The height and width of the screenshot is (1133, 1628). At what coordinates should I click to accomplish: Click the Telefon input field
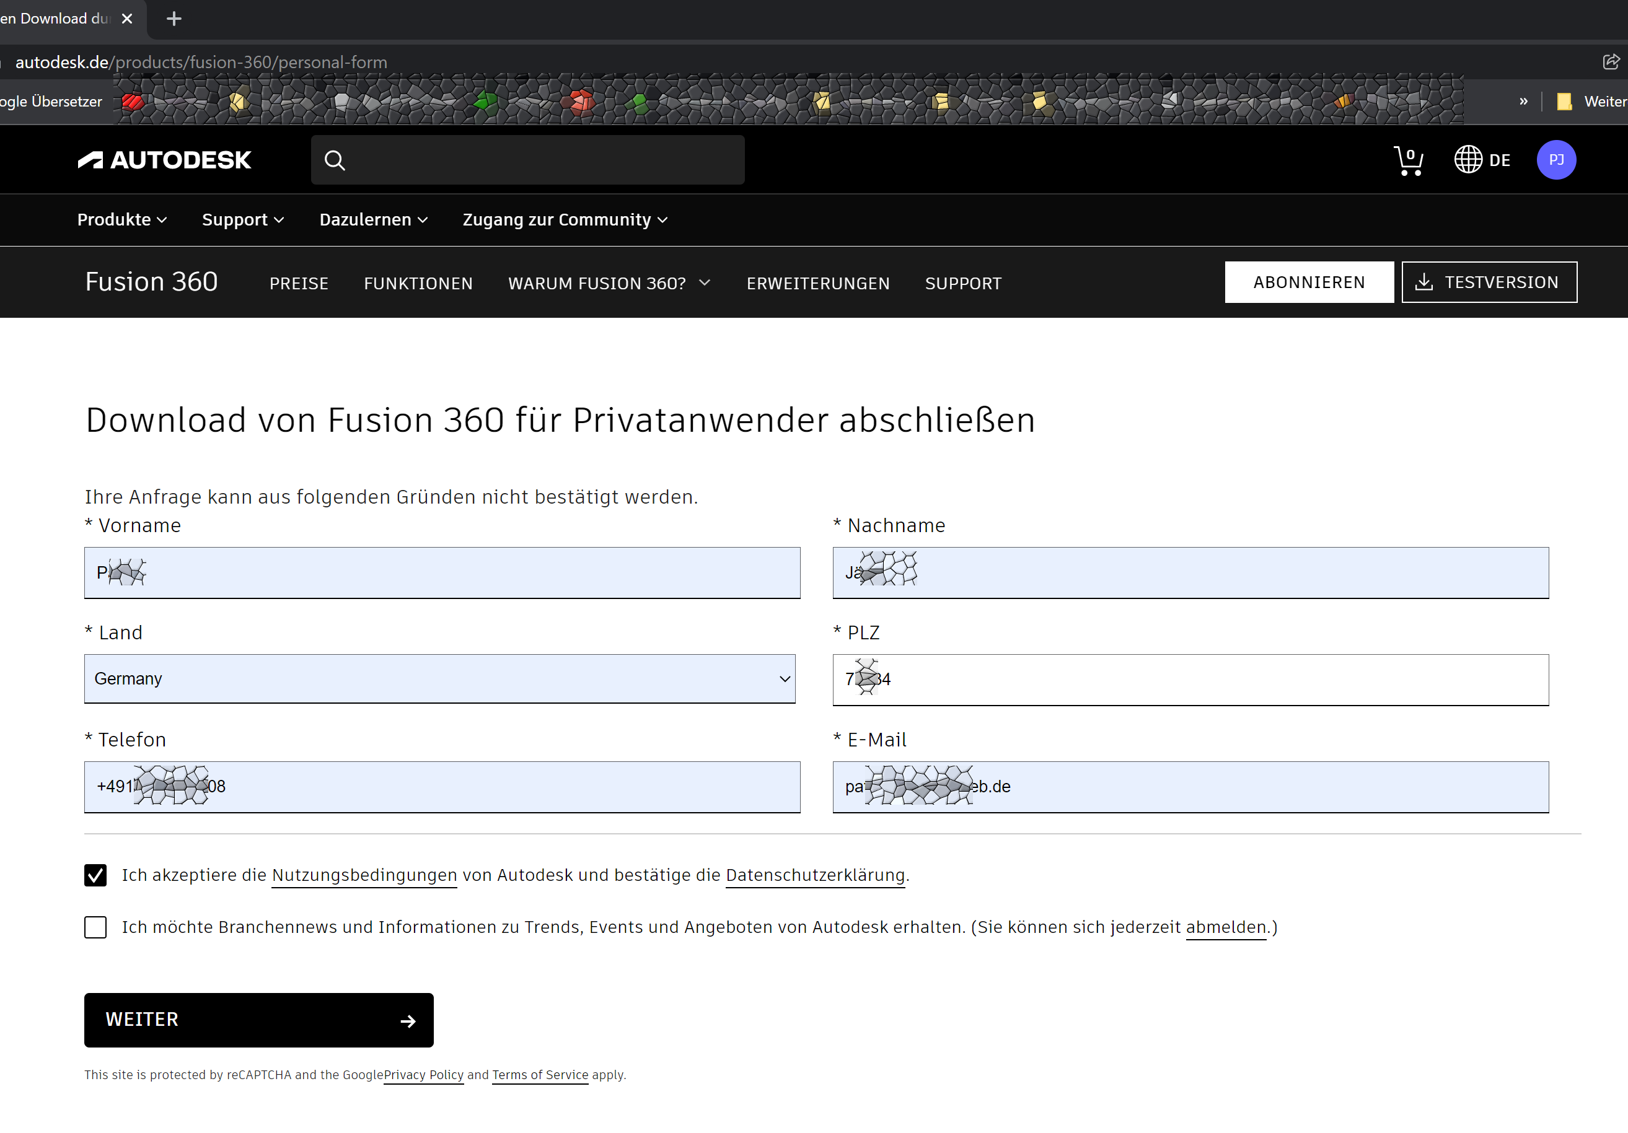tap(442, 787)
